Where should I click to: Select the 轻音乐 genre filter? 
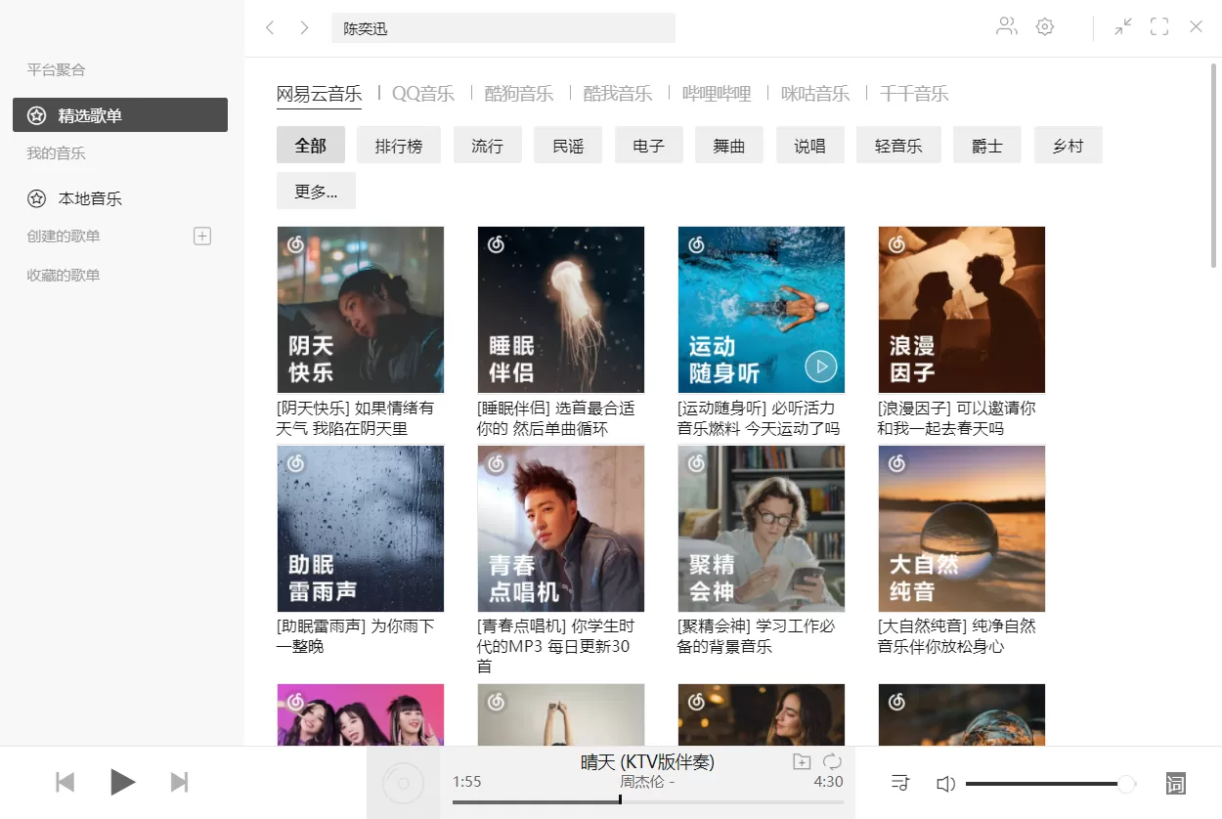897,143
